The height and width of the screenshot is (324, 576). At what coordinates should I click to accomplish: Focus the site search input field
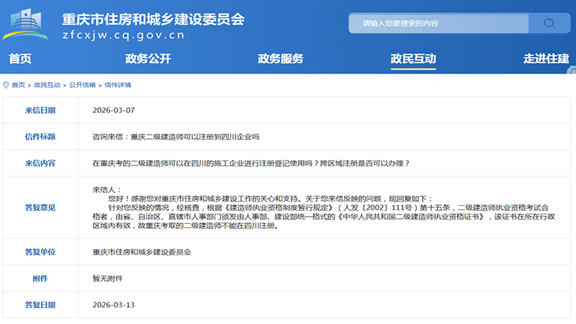438,23
